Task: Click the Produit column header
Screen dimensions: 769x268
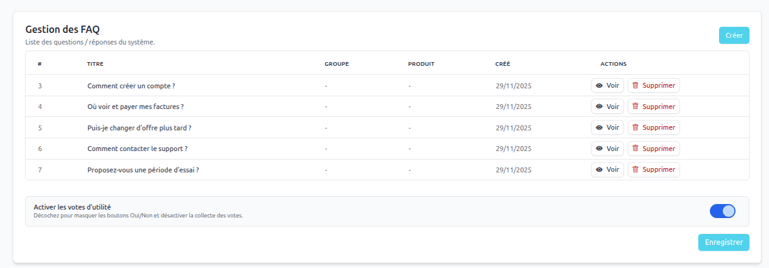Action: pyautogui.click(x=421, y=64)
